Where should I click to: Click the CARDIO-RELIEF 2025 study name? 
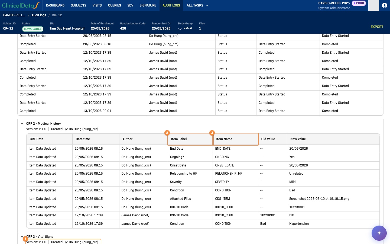coord(334,3)
